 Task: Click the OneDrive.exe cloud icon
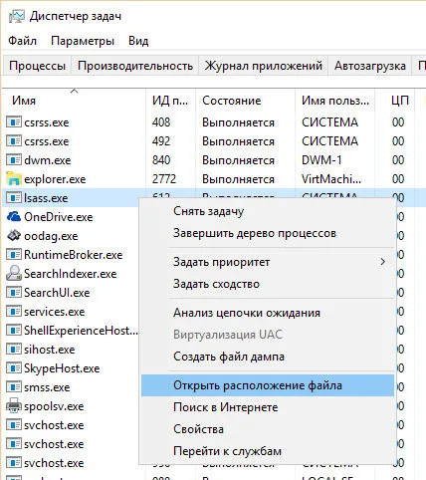(14, 217)
